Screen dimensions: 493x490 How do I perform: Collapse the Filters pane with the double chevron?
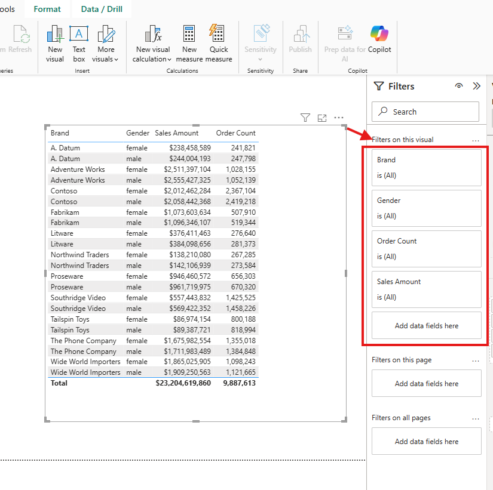[477, 86]
